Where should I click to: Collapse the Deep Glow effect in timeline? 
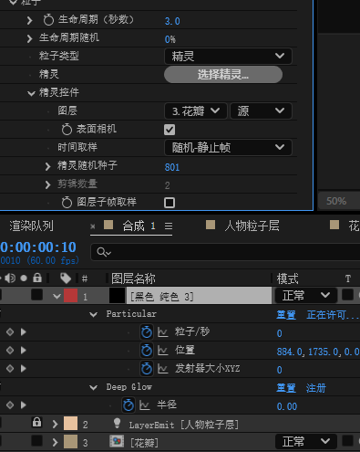(x=94, y=387)
